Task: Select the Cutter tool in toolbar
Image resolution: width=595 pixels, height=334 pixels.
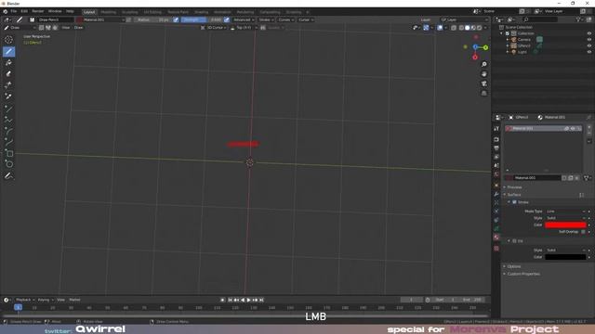Action: pos(8,96)
